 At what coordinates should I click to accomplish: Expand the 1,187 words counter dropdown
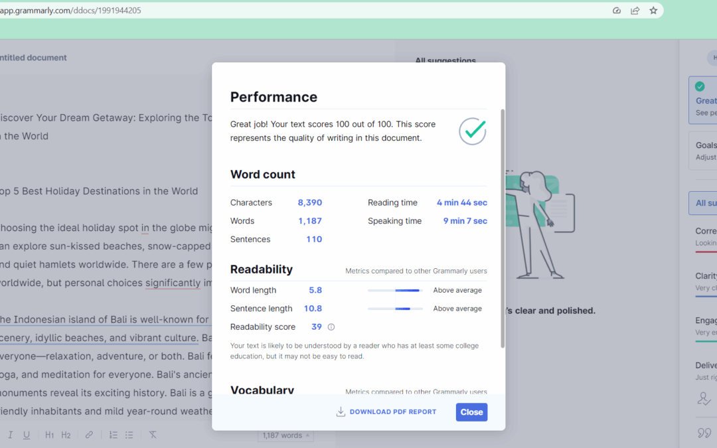(x=285, y=435)
